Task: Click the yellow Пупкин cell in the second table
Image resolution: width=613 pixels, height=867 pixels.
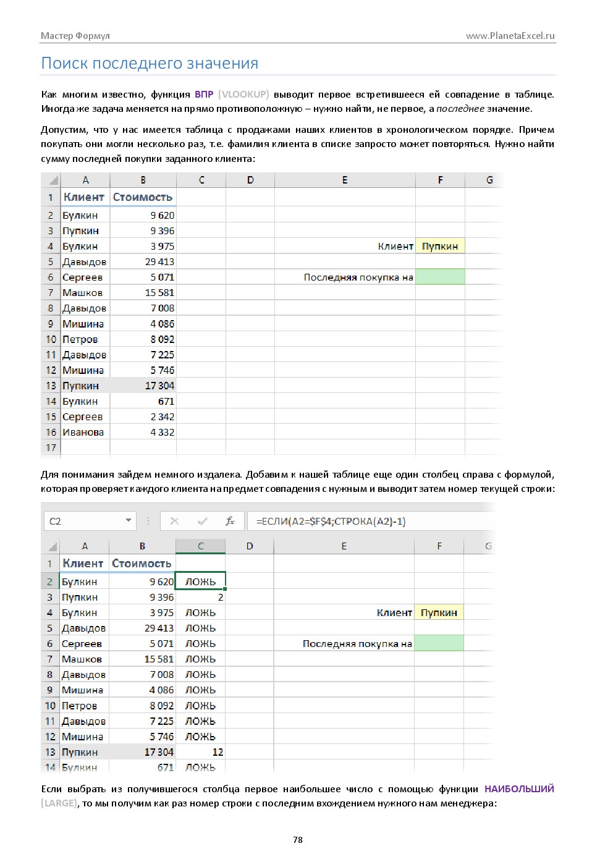Action: (x=439, y=612)
